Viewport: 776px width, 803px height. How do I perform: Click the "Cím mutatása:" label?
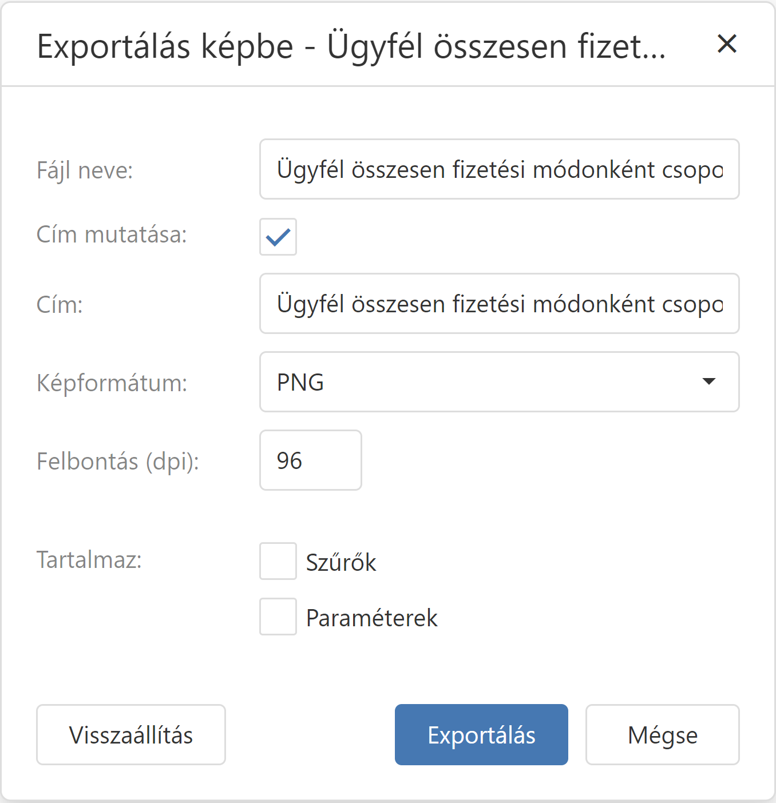click(x=112, y=235)
